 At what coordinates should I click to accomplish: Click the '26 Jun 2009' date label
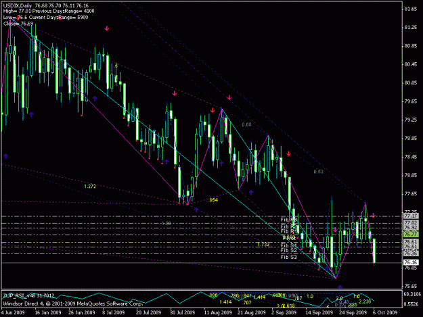(x=82, y=312)
